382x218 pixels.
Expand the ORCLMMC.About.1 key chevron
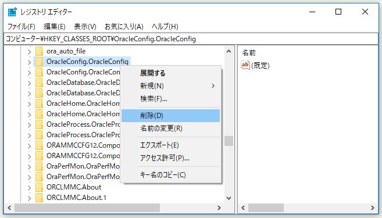pyautogui.click(x=29, y=198)
